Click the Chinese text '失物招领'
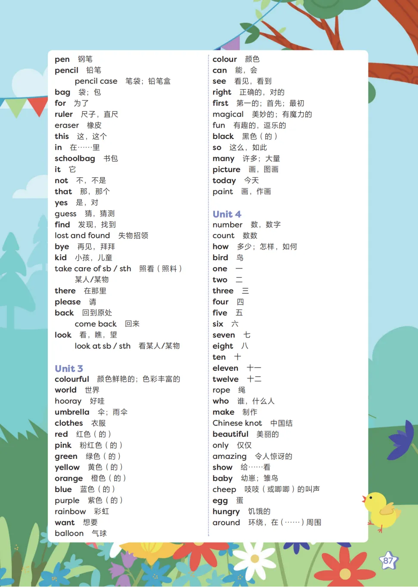 tap(133, 236)
